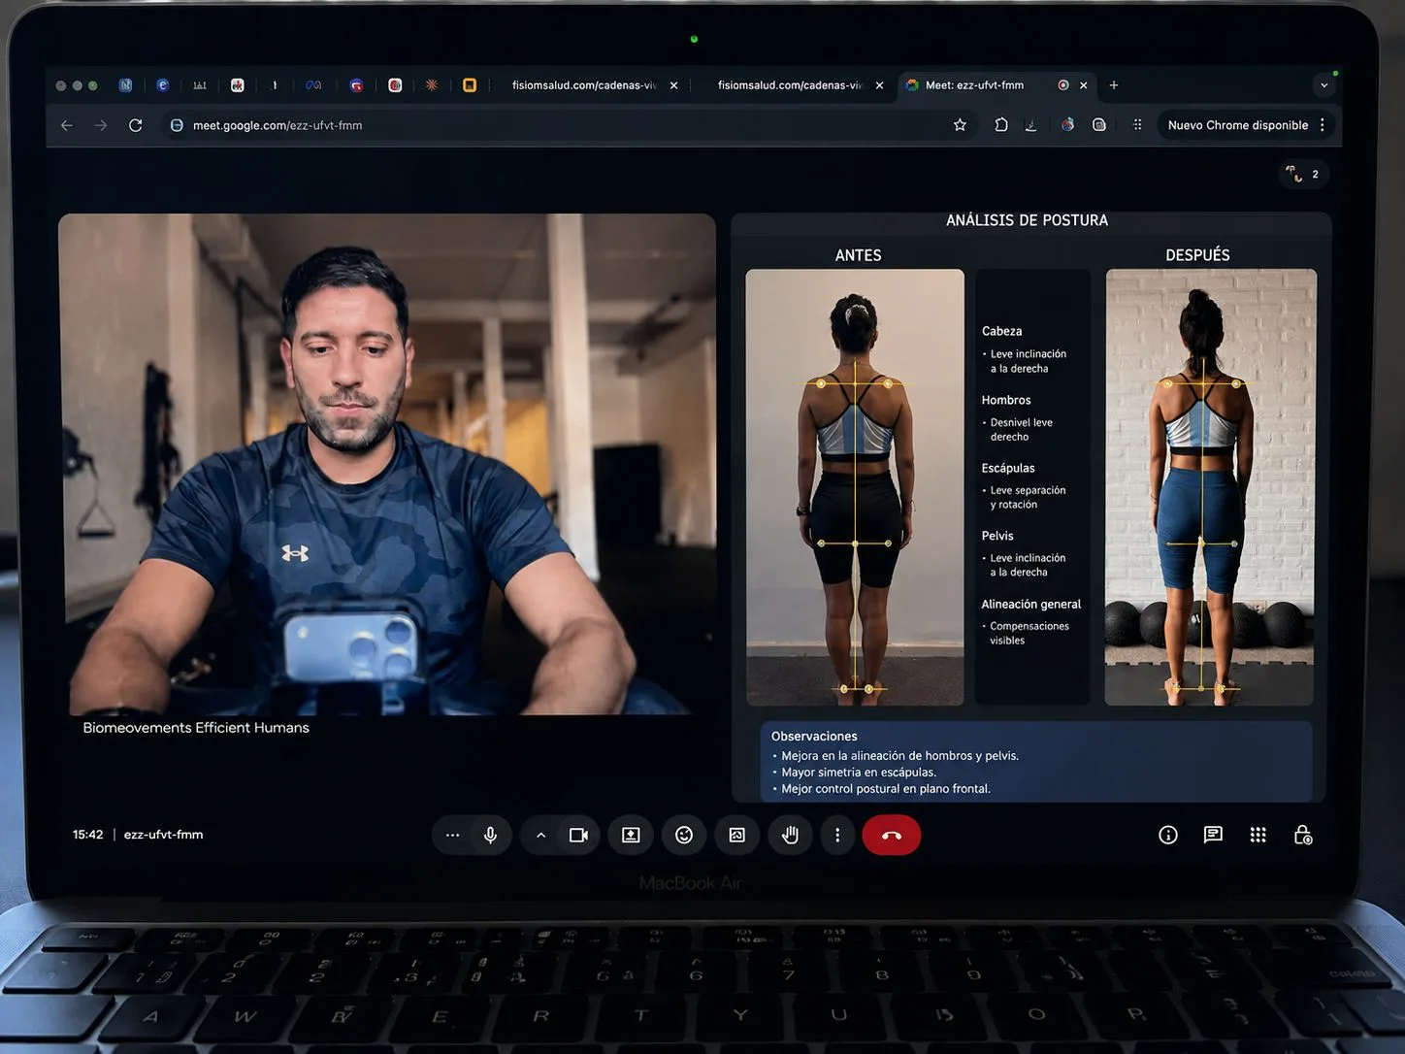Image resolution: width=1405 pixels, height=1054 pixels.
Task: Show participants list with count 2
Action: (x=1303, y=175)
